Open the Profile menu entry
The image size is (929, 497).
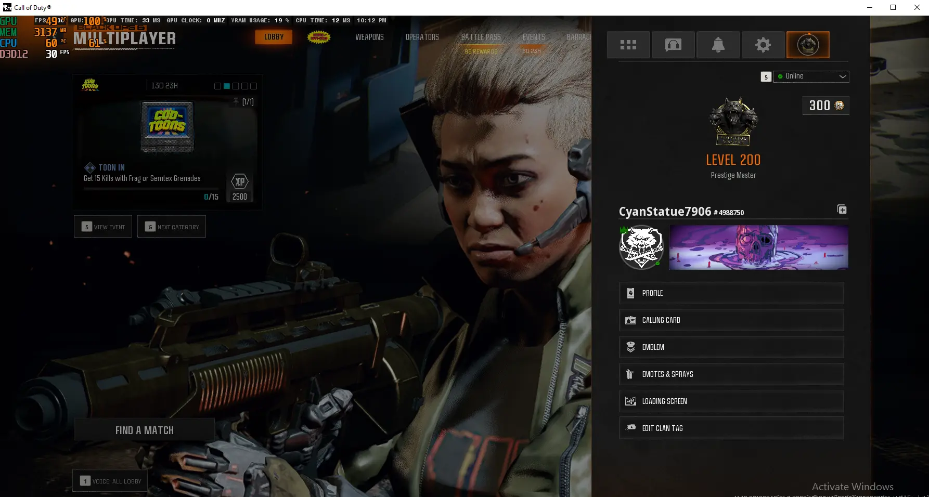click(x=731, y=293)
